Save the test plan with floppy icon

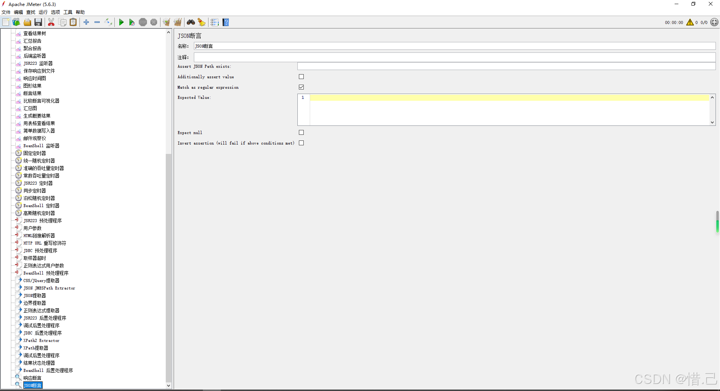tap(38, 22)
